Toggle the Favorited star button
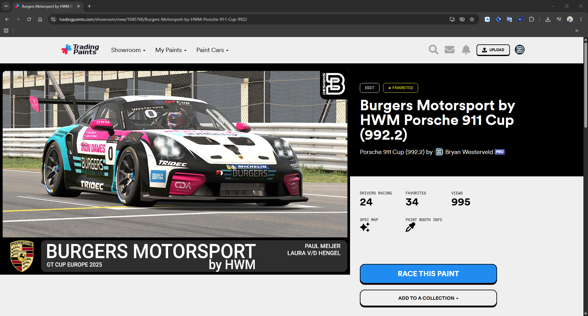 pyautogui.click(x=401, y=88)
